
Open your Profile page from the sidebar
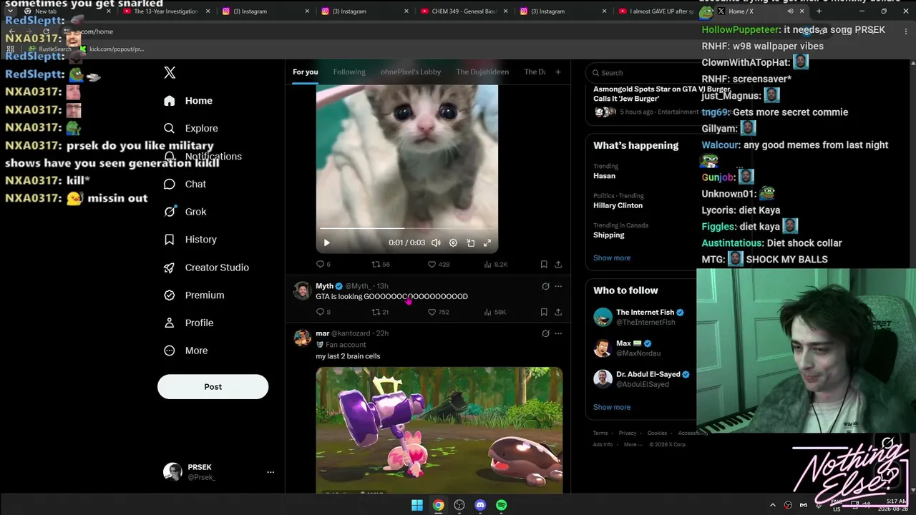pos(188,323)
